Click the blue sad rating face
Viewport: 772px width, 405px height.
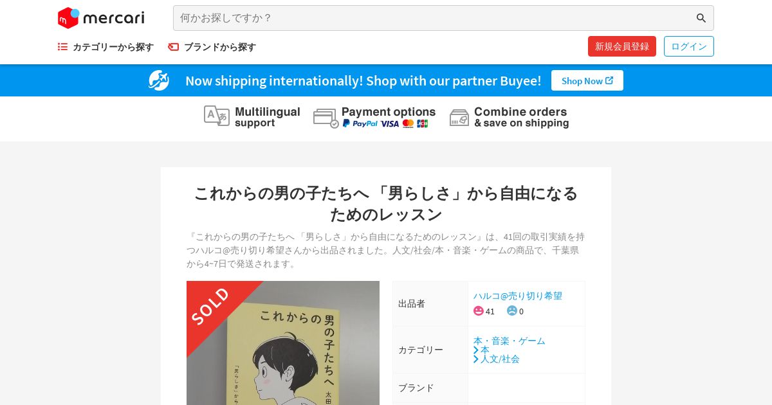[512, 310]
